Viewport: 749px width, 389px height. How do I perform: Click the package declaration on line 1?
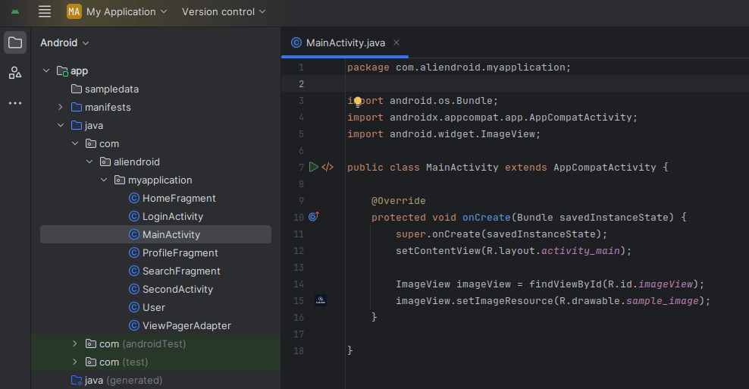click(x=459, y=67)
